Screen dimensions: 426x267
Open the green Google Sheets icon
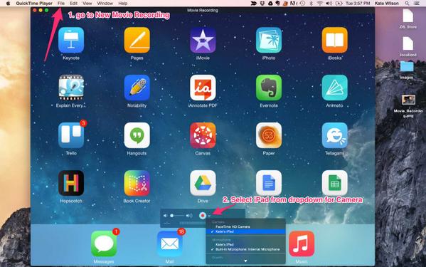pos(334,183)
